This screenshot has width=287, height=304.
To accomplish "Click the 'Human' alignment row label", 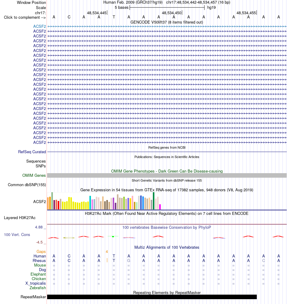I will point(40,256).
